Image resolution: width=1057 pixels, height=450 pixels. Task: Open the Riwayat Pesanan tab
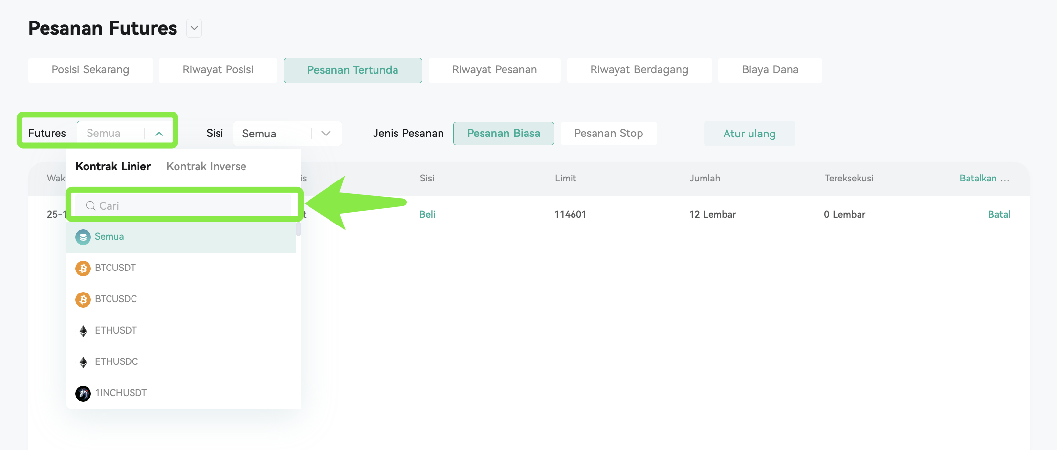[x=494, y=70]
